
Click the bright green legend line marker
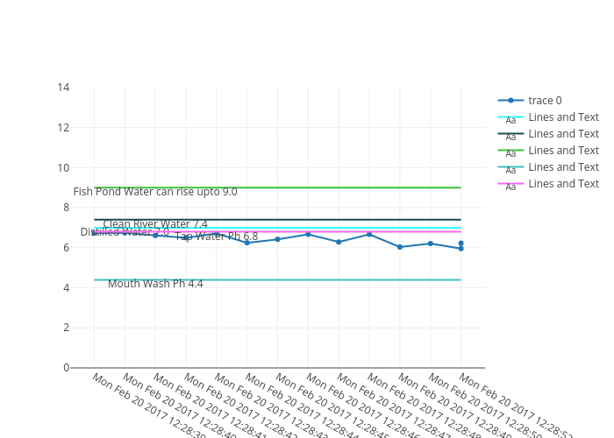pyautogui.click(x=510, y=151)
